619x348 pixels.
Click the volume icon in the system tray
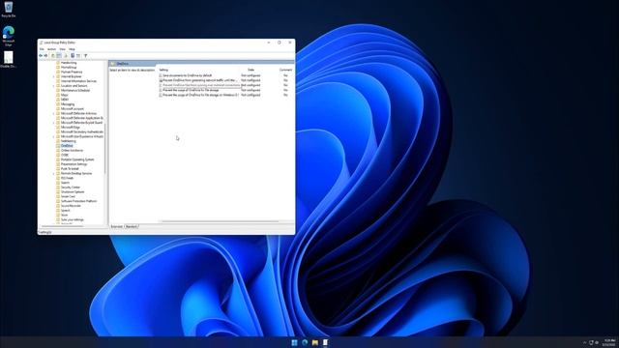(597, 342)
